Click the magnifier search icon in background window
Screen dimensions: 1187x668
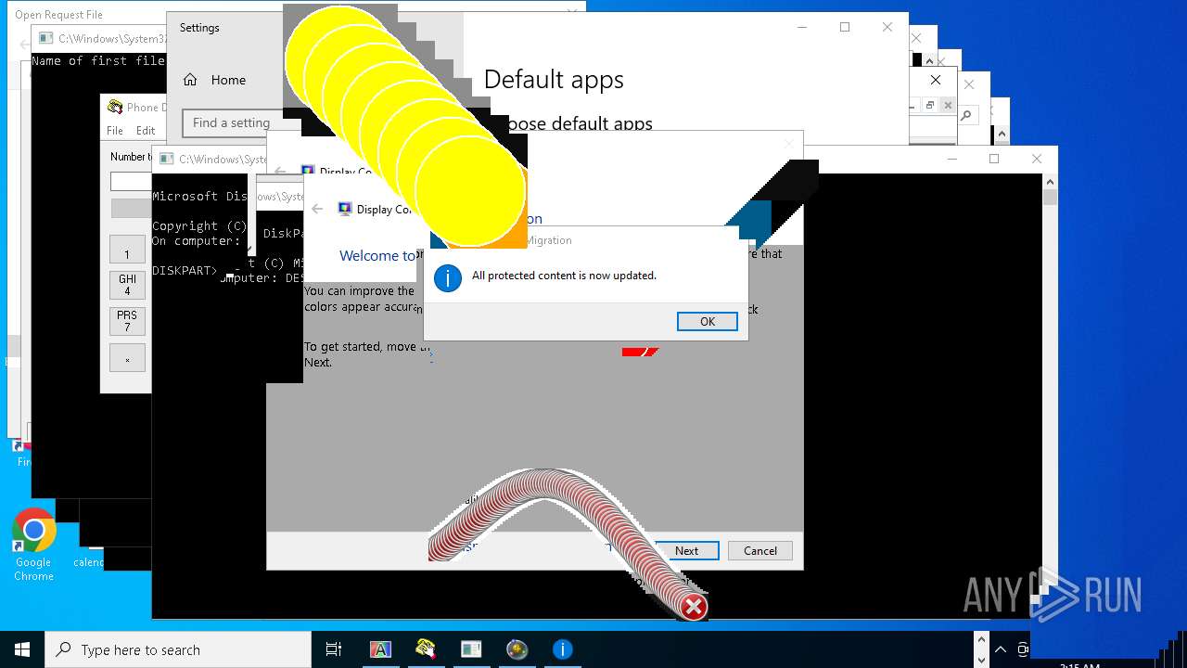966,116
